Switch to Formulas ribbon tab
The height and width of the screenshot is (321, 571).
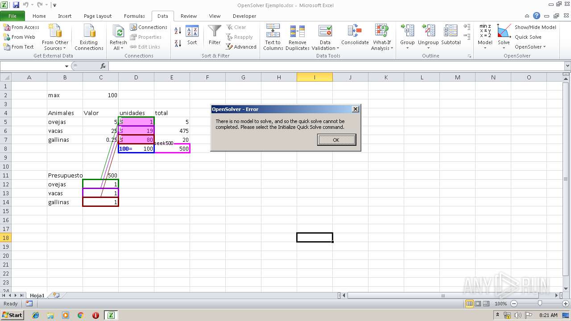[x=134, y=16]
